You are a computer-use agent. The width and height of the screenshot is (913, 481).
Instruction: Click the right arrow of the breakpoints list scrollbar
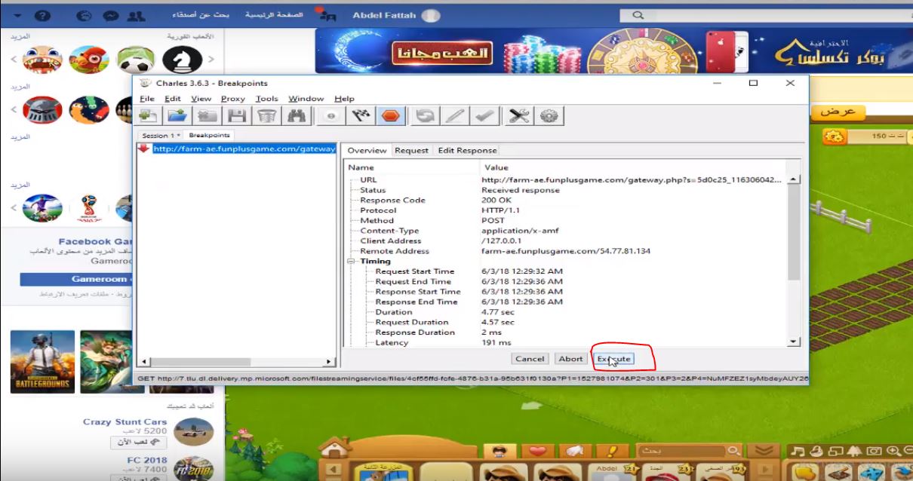pyautogui.click(x=328, y=362)
